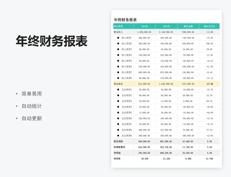Image resolution: width=231 pixels, height=177 pixels.
Task: Select the 收入类型5 row label
Action: coord(126,61)
